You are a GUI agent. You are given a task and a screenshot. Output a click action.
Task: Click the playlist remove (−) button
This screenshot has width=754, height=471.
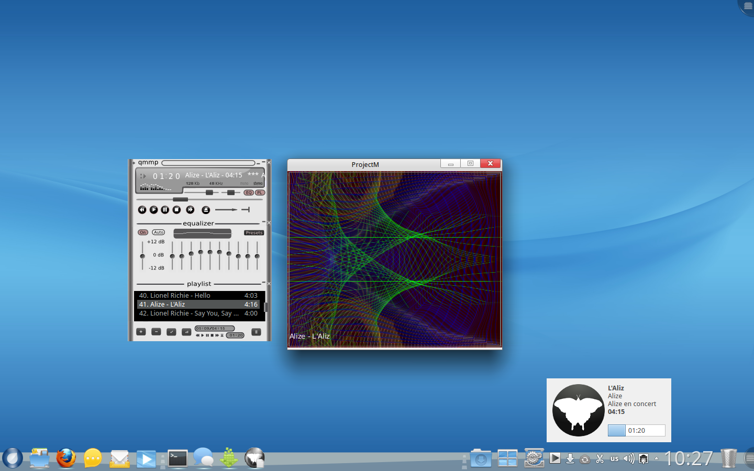[156, 332]
